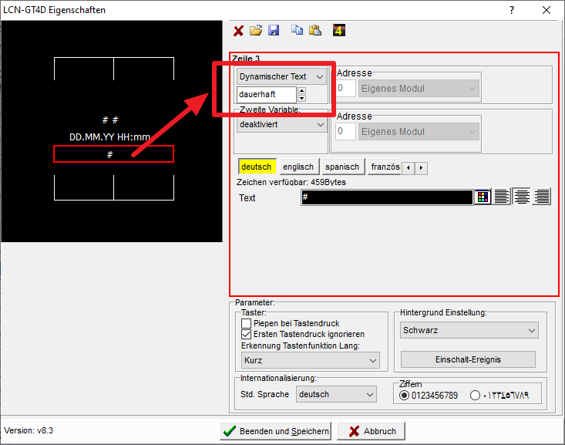Select lower left key box in preview
565x445 pixels.
point(84,187)
